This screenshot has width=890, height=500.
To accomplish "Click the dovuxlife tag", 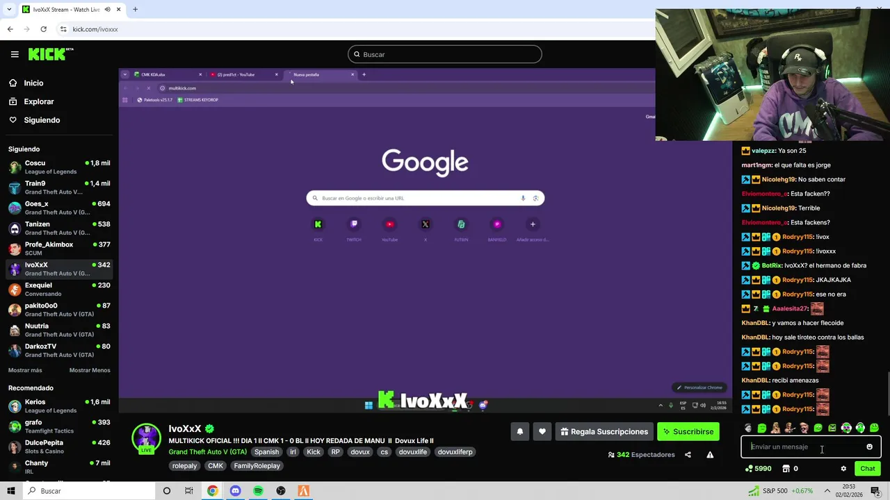I will 413,452.
